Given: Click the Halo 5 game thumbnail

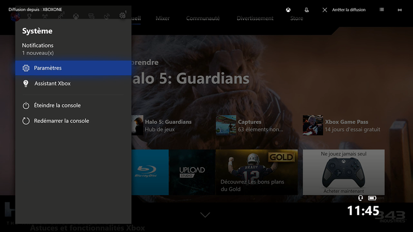Looking at the screenshot, I should [137, 125].
